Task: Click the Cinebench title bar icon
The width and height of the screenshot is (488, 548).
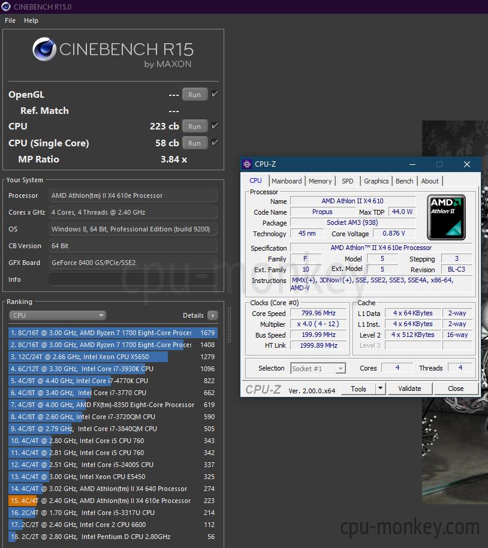Action: coord(6,7)
